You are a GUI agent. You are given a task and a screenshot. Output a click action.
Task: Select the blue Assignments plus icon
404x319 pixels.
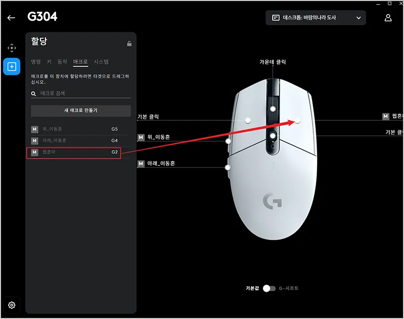coord(12,67)
